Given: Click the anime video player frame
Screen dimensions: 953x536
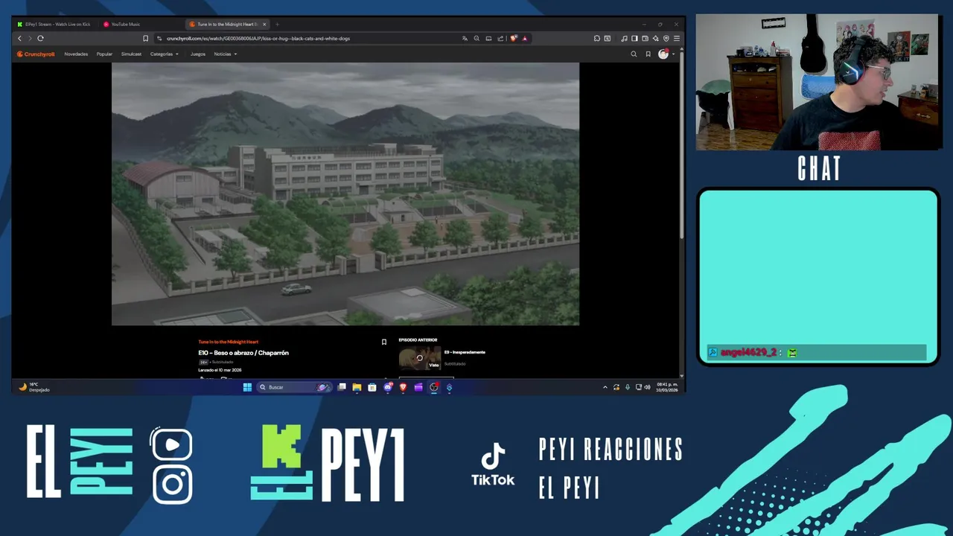Looking at the screenshot, I should tap(345, 194).
